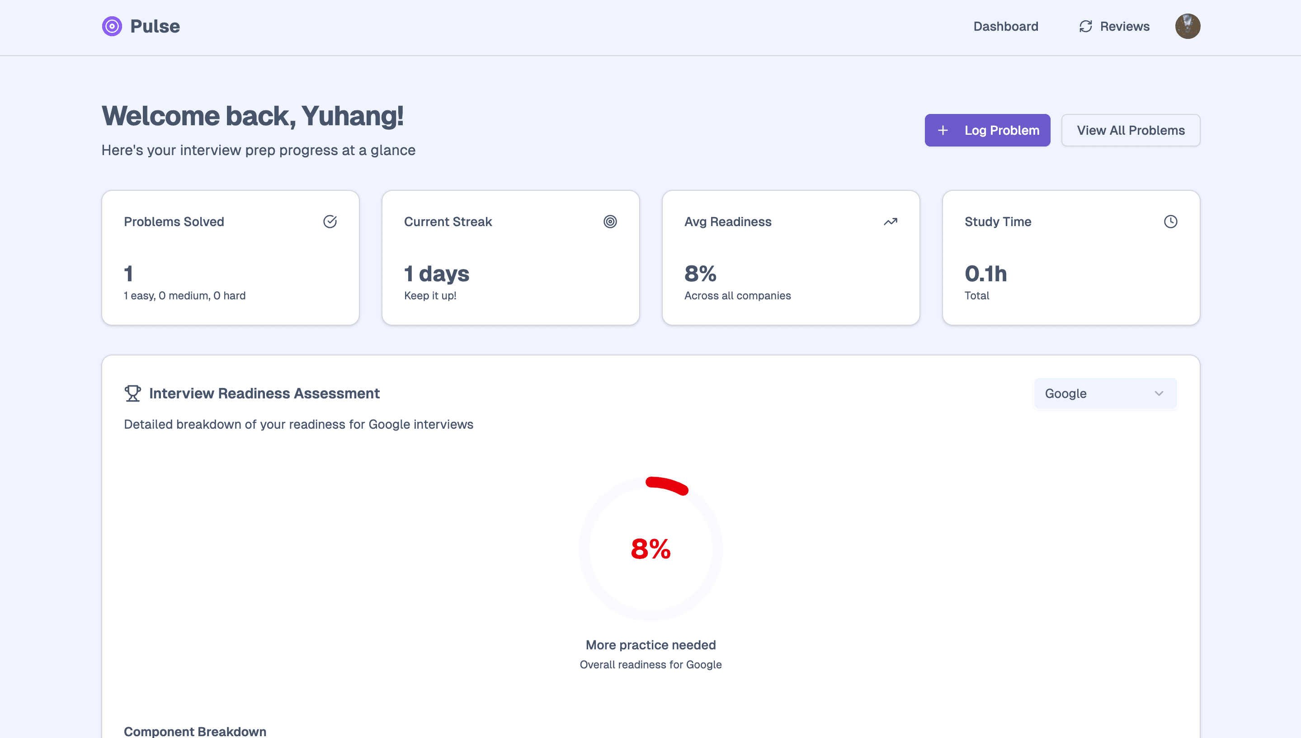Click the clock icon in Study Time

coord(1170,222)
